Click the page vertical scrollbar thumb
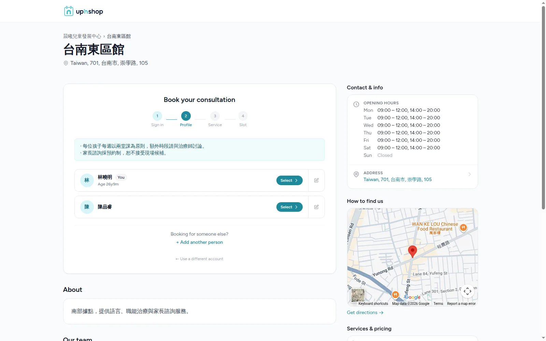 click(x=544, y=107)
